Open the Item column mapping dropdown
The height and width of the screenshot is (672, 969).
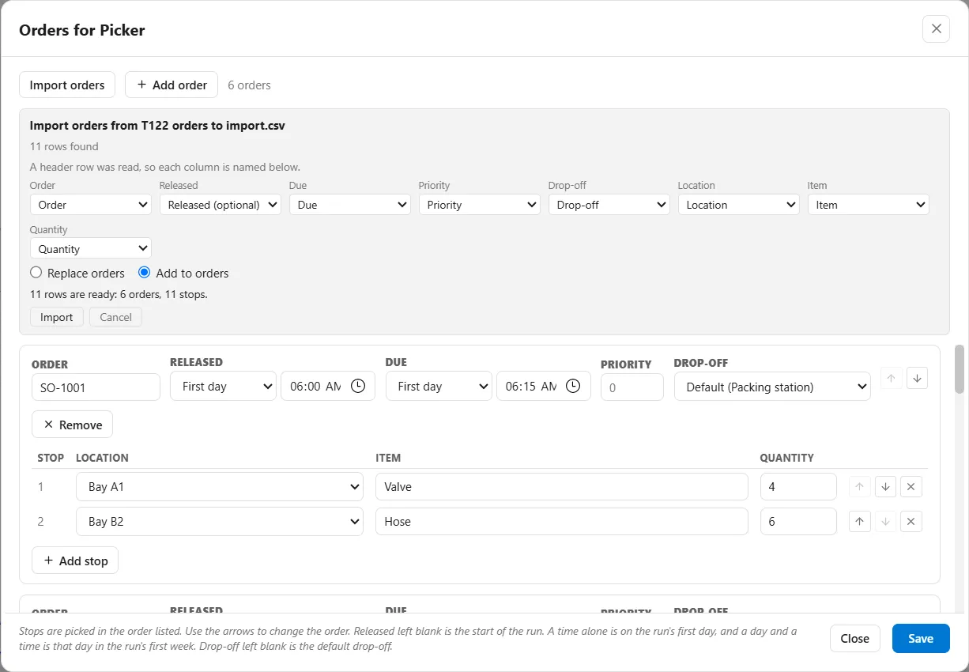pyautogui.click(x=869, y=205)
